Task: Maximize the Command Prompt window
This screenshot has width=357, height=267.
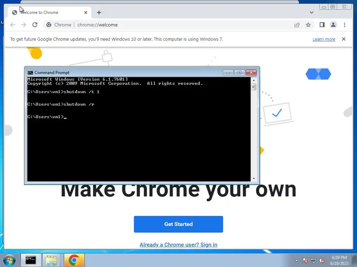Action: (240, 73)
